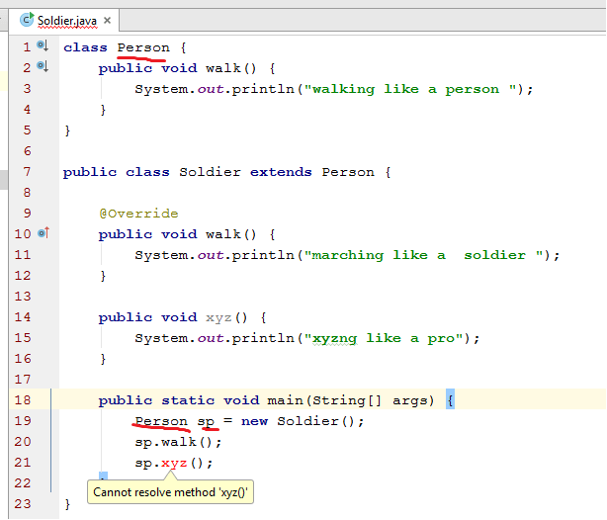Viewport: 607px width, 520px height.
Task: Click the underlined Person class name on line 1
Action: click(x=143, y=47)
